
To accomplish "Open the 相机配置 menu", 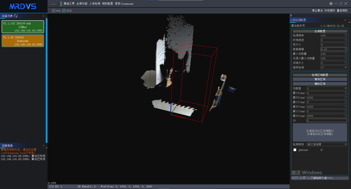I will click(107, 4).
